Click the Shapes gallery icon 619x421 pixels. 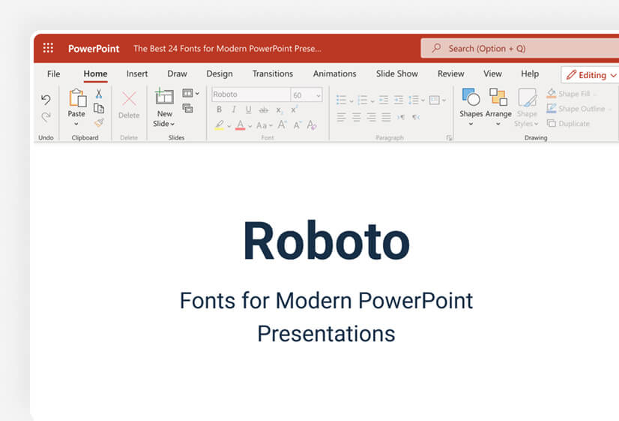471,98
